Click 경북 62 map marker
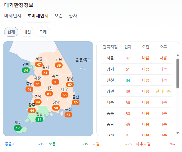Viewport: 182px width, 152px height. pos(70,85)
